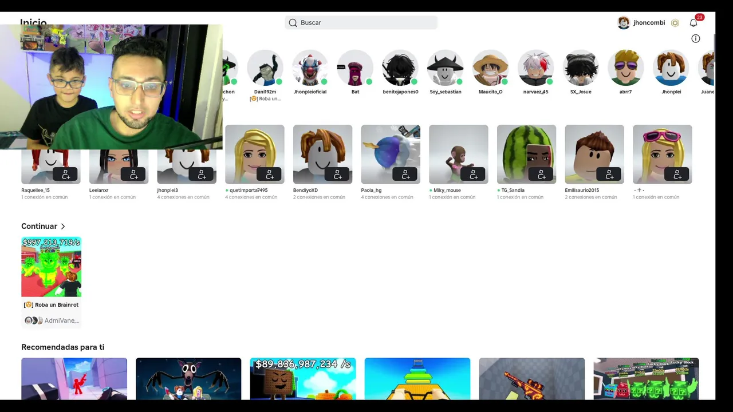
Task: Add jhonplei3 as connection
Action: [202, 174]
